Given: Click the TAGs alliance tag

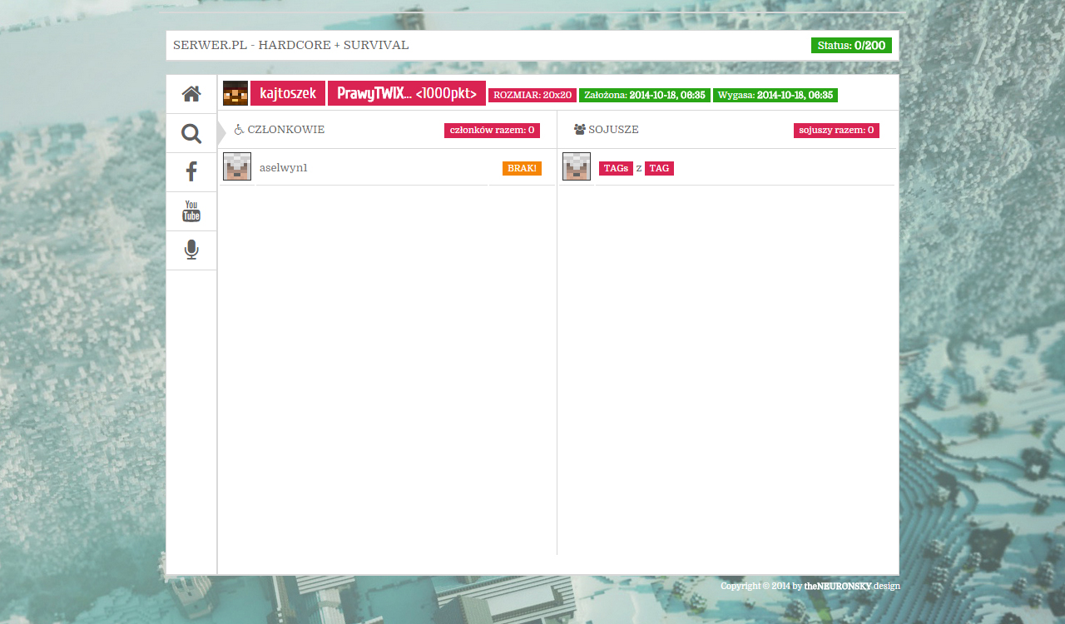Looking at the screenshot, I should [616, 168].
